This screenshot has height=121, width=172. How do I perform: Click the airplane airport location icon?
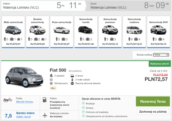[x=45, y=115]
